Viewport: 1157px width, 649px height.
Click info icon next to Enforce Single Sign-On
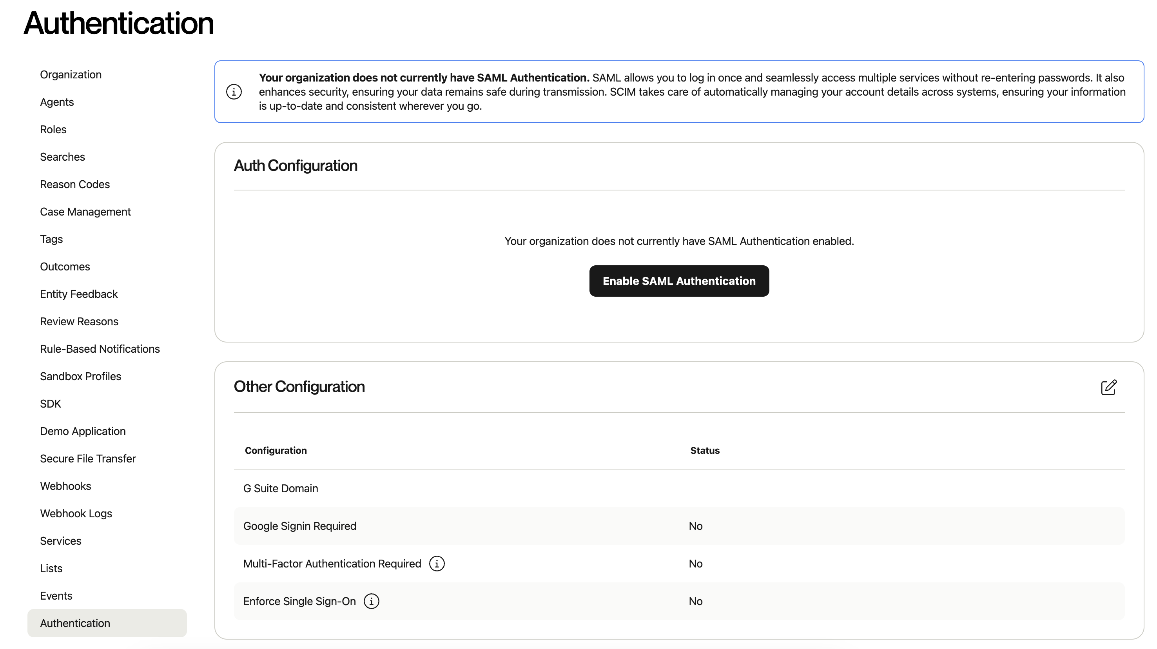tap(371, 602)
